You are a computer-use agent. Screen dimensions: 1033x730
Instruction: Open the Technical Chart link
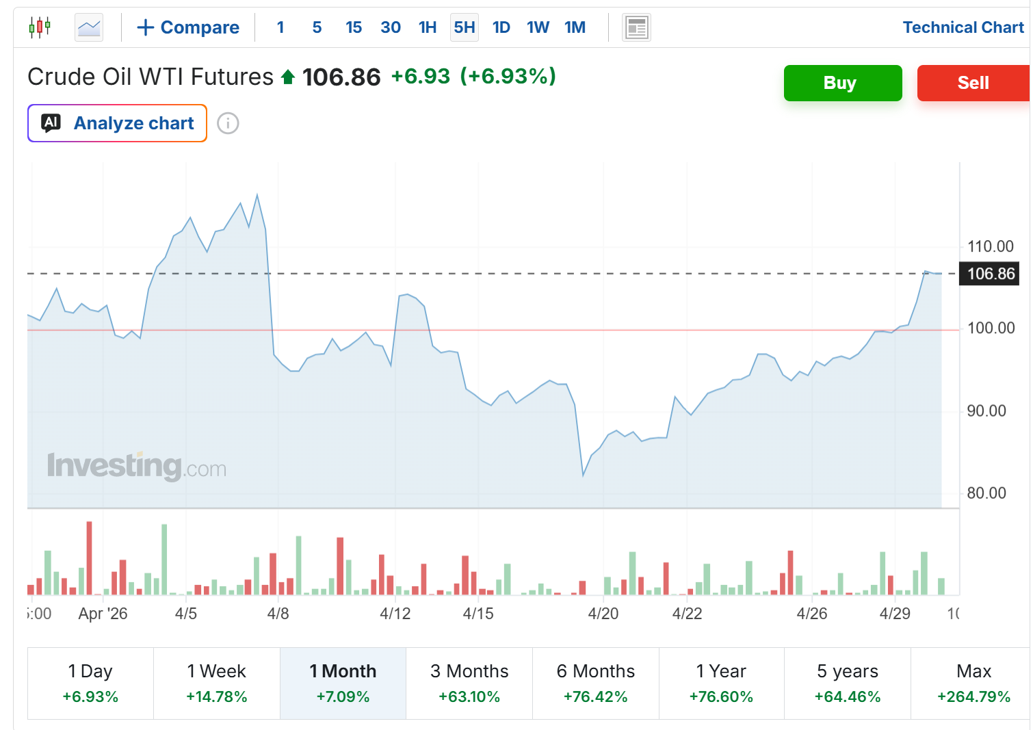click(963, 27)
